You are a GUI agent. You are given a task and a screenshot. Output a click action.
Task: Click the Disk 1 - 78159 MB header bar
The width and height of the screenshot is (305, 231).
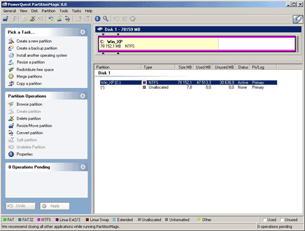[198, 29]
